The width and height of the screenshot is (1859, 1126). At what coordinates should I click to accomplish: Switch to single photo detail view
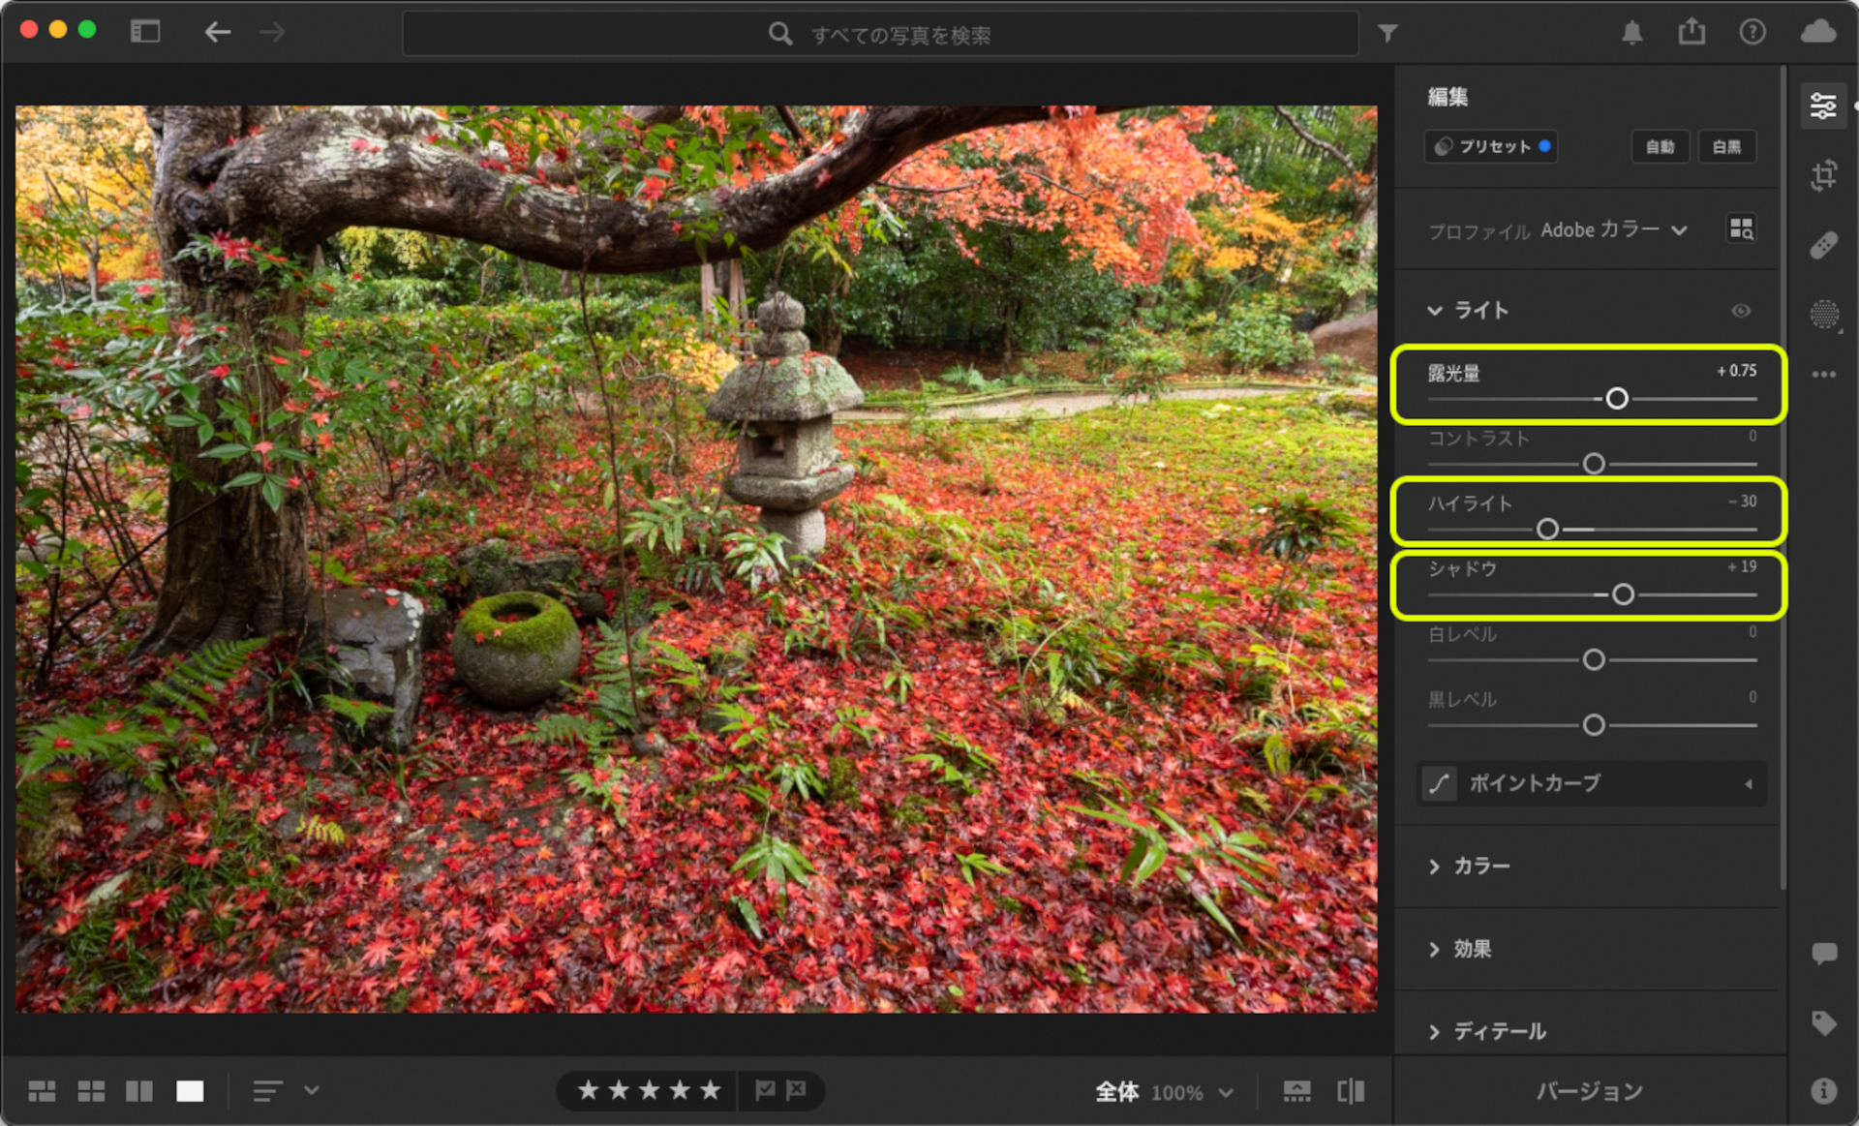(190, 1091)
